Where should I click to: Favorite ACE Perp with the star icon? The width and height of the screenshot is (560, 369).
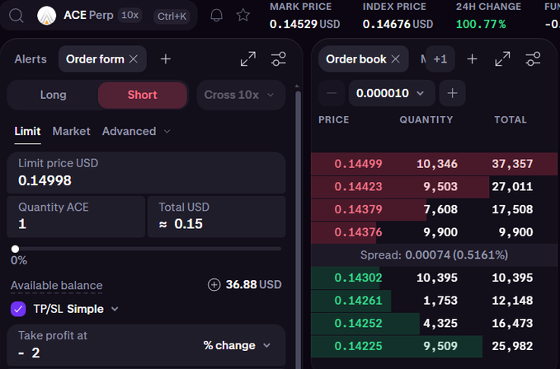point(243,16)
